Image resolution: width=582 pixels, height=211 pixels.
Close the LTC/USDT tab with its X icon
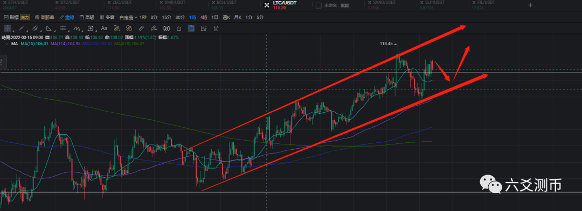tap(266, 5)
